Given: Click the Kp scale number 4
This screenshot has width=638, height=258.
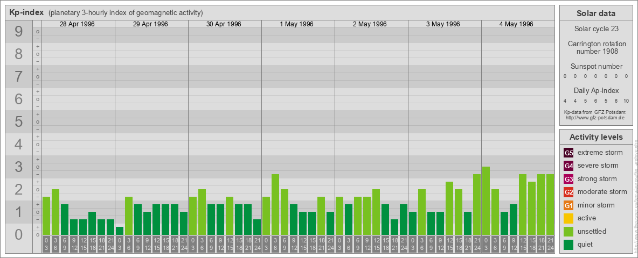Looking at the screenshot, I should tap(19, 145).
